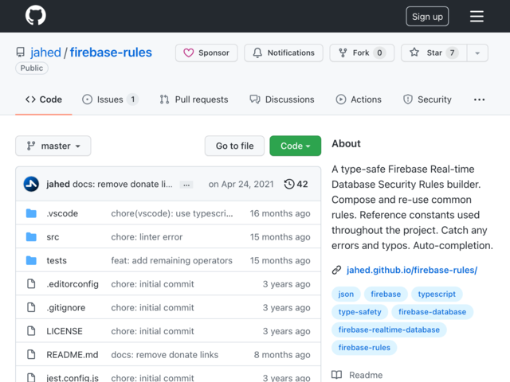This screenshot has height=382, width=510.
Task: Expand the commit message ellipsis
Action: [186, 185]
